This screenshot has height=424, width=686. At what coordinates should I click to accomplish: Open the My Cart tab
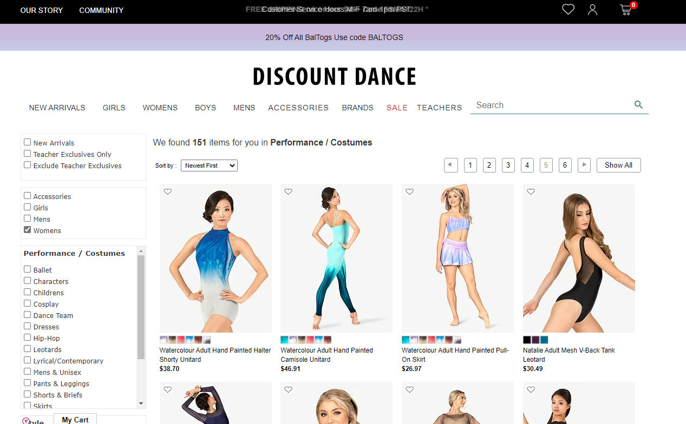click(x=75, y=419)
